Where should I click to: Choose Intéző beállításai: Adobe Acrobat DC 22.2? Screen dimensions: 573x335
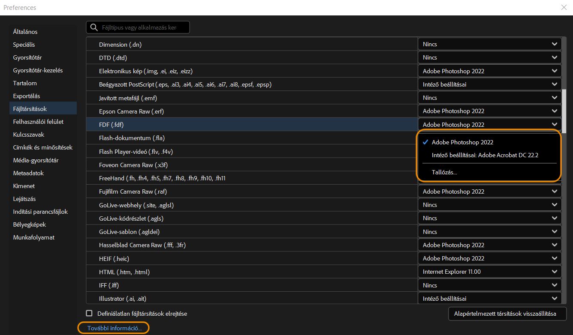coord(485,155)
